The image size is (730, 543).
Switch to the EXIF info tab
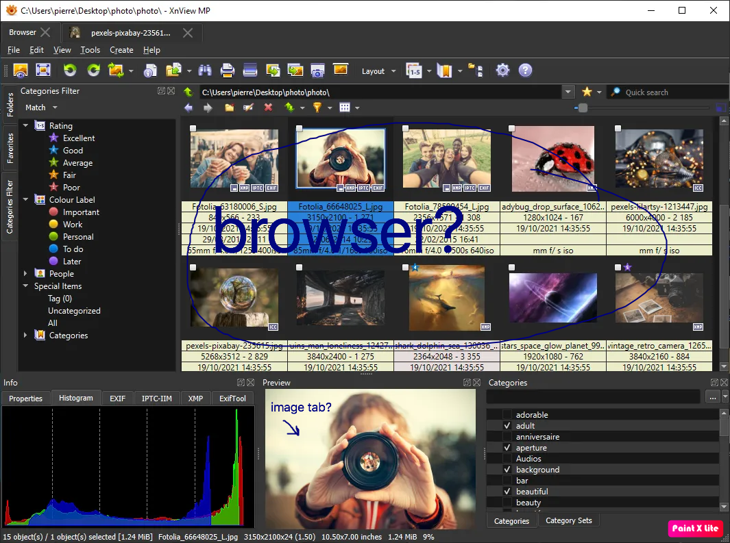click(x=118, y=399)
